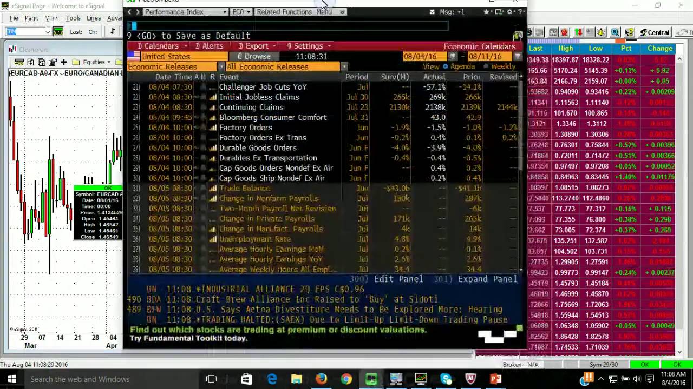The height and width of the screenshot is (389, 693).
Task: Click the Surv(M) column header
Action: click(x=395, y=77)
